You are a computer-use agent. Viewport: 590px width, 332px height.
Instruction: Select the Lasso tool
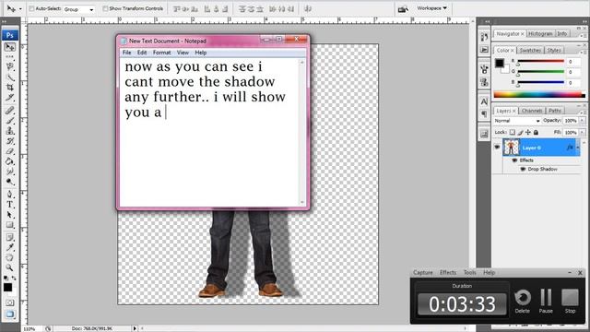point(10,67)
